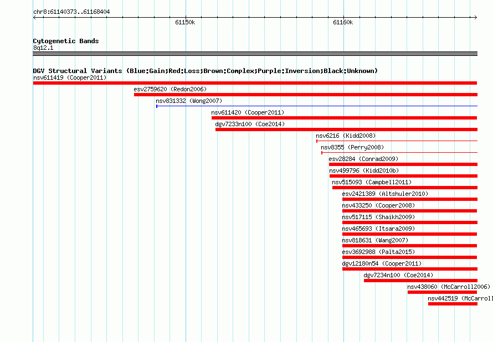493x342 pixels.
Task: Open dgv12180n54 (Cooper2011) variant label
Action: coord(382,263)
